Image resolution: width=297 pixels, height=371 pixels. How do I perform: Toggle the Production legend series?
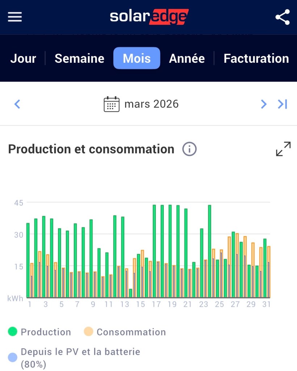pyautogui.click(x=13, y=332)
